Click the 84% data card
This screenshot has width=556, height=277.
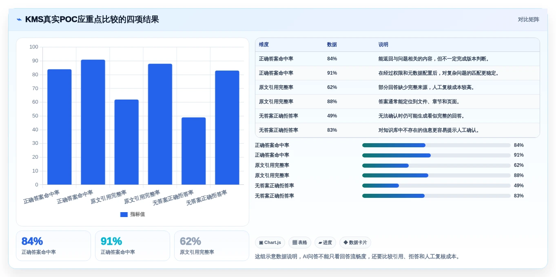[53, 246]
